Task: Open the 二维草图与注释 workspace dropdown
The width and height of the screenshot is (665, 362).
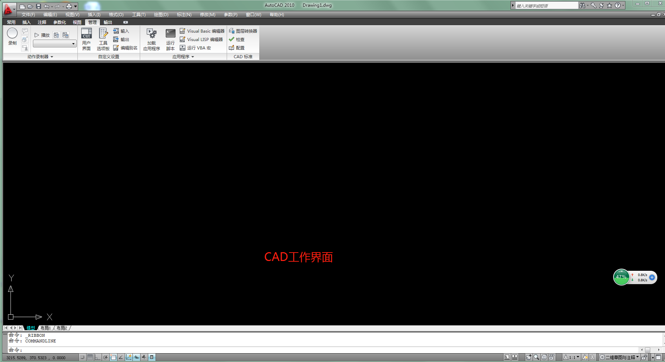Action: point(619,357)
